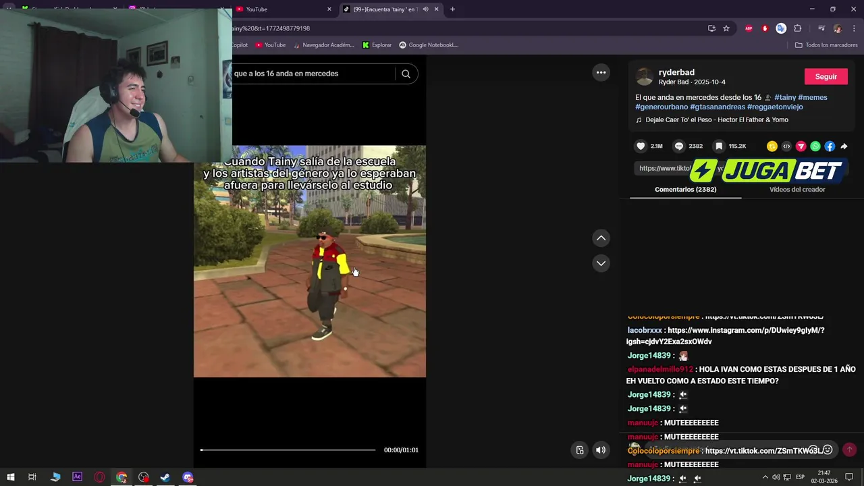Toggle the auto-scroll icon beside volume

pos(580,450)
